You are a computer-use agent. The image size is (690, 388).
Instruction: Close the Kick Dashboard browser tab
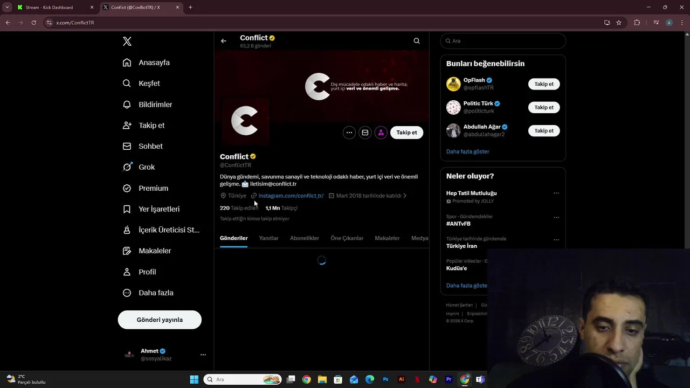coord(92,8)
